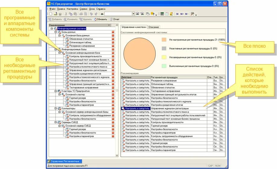Click the Справочник Регламентные window tab
The width and height of the screenshot is (277, 169).
(65, 161)
